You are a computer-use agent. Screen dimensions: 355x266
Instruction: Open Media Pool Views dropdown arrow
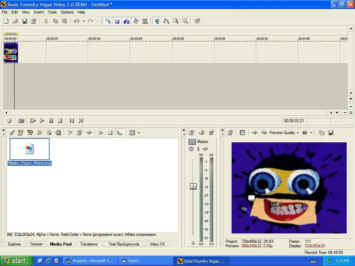(139, 133)
